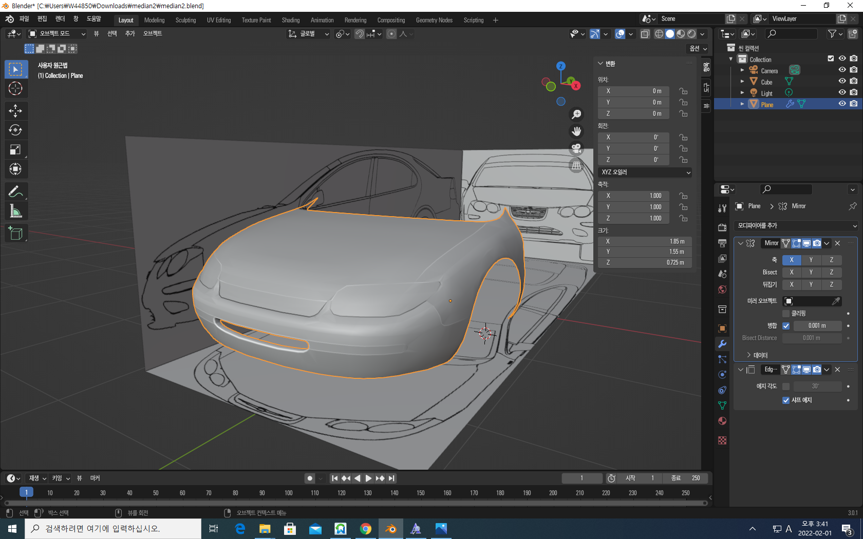The image size is (863, 539).
Task: Switch to the Sculpting workspace tab
Action: 185,20
